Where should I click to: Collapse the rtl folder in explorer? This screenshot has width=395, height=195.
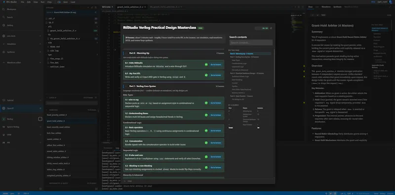coord(46,27)
